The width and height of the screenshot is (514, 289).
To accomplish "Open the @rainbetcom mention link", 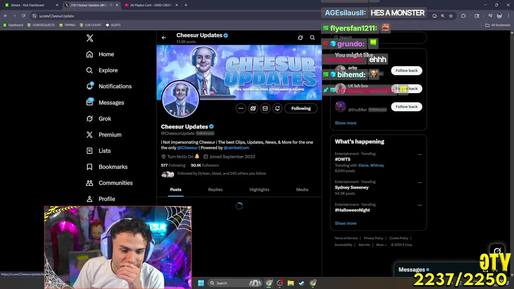I will [236, 148].
